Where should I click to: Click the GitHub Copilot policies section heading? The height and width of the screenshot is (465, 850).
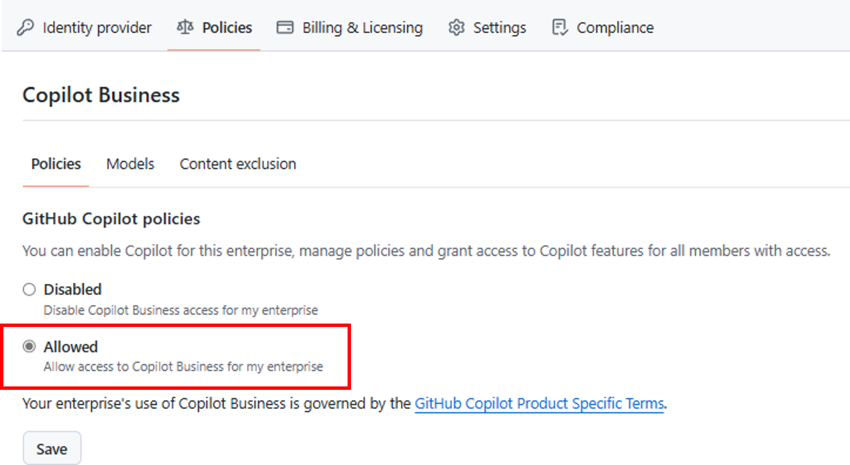111,219
